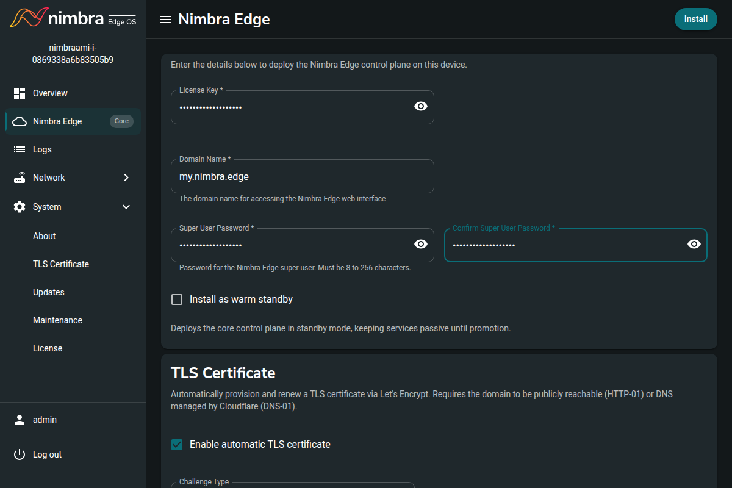Click the device hostname nimbraami text
This screenshot has height=488, width=732.
[x=73, y=54]
